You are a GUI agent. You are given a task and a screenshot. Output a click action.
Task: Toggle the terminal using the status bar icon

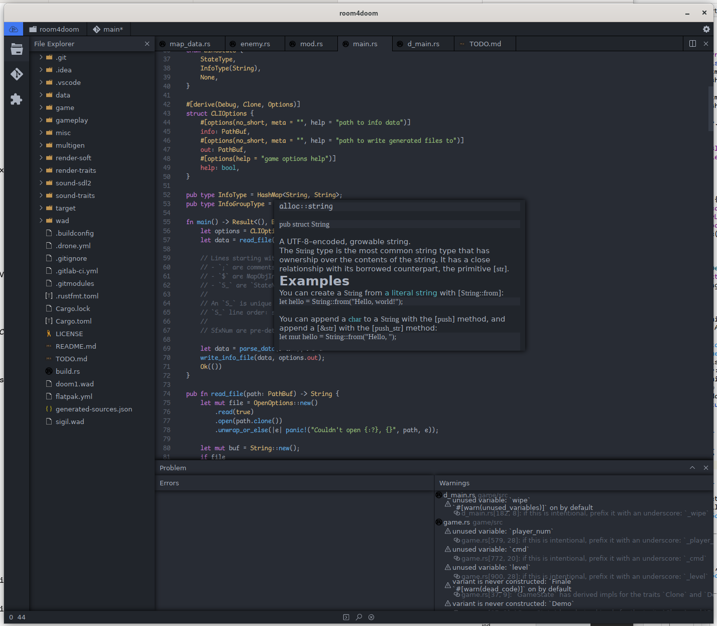click(346, 617)
